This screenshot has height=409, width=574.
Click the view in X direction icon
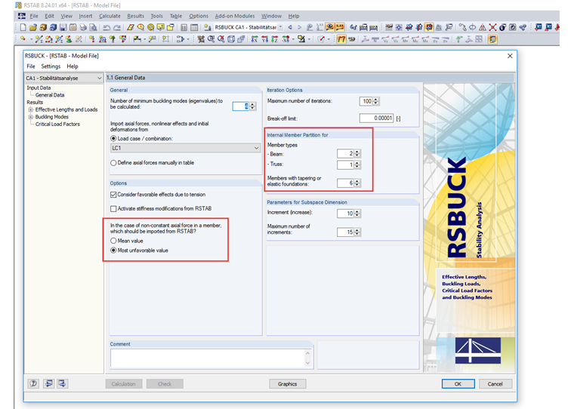click(255, 39)
